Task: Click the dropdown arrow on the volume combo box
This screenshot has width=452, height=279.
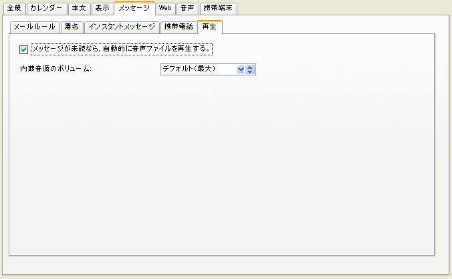Action: (x=241, y=69)
